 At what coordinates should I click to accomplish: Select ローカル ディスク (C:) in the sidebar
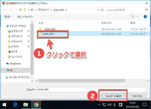(x=18, y=77)
